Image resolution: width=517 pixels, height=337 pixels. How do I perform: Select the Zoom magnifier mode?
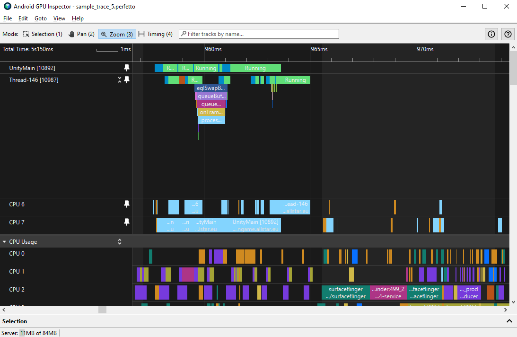pos(117,34)
